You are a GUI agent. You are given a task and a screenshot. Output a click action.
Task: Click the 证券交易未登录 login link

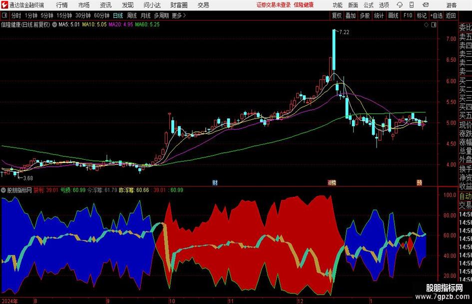coord(274,5)
